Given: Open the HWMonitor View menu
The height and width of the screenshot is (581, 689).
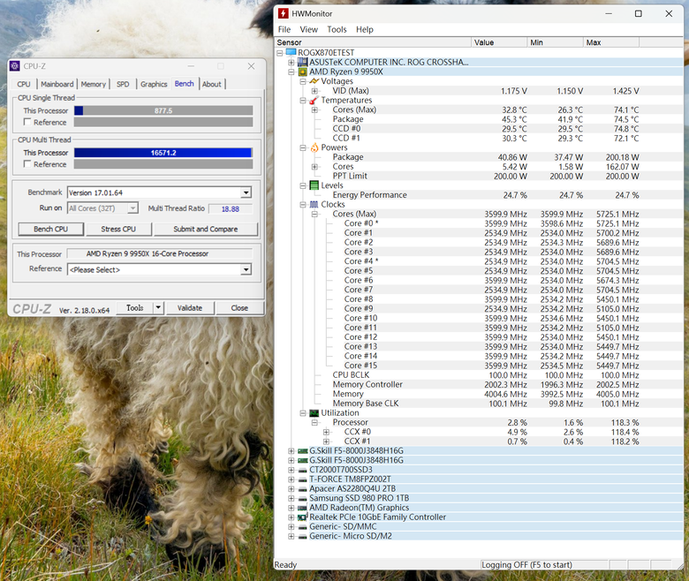Looking at the screenshot, I should pos(309,29).
